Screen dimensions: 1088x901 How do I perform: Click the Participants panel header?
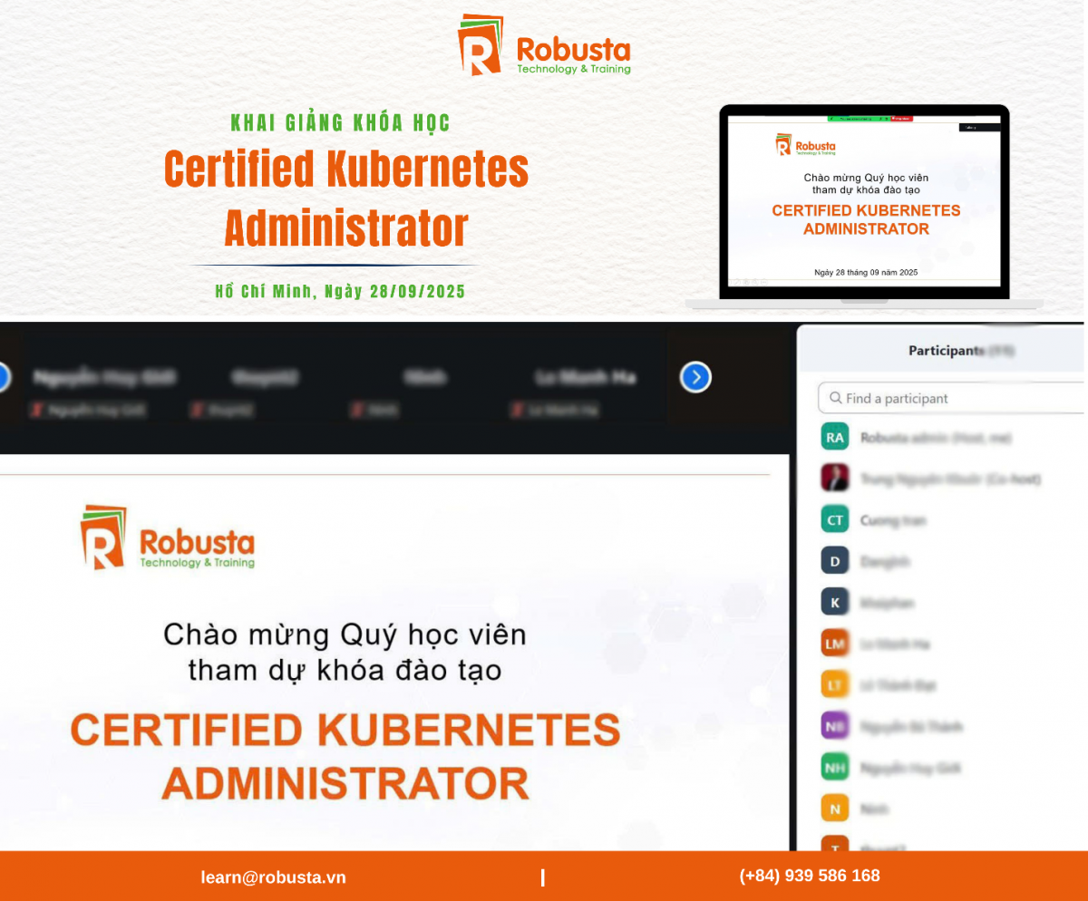point(947,351)
